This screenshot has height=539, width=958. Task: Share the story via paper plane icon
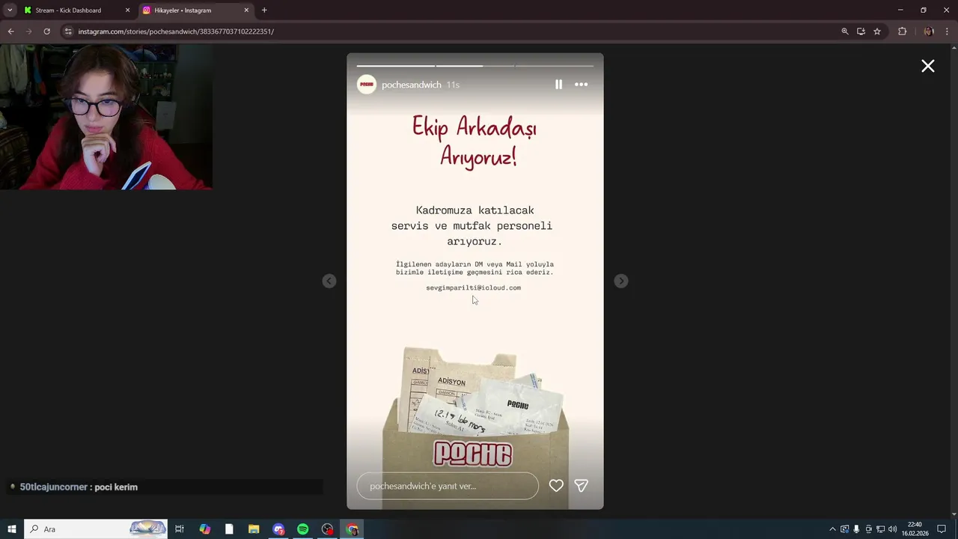coord(581,486)
